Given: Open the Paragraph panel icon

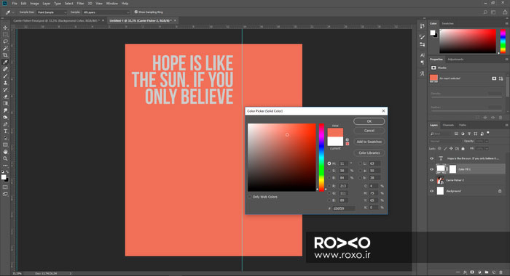Looking at the screenshot, I should coord(422,62).
